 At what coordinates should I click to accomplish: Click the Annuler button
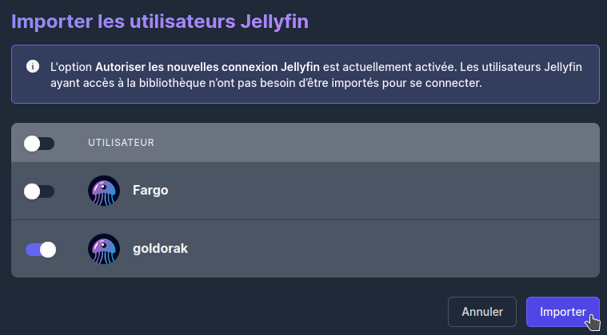[x=482, y=312]
